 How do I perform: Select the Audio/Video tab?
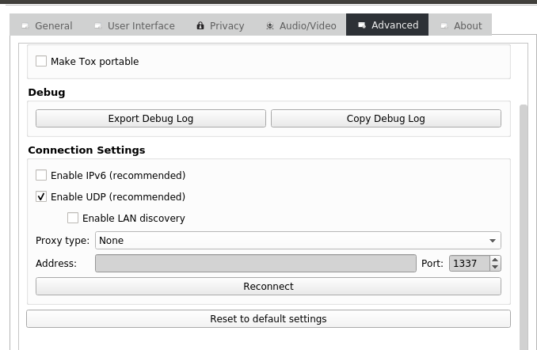point(301,25)
